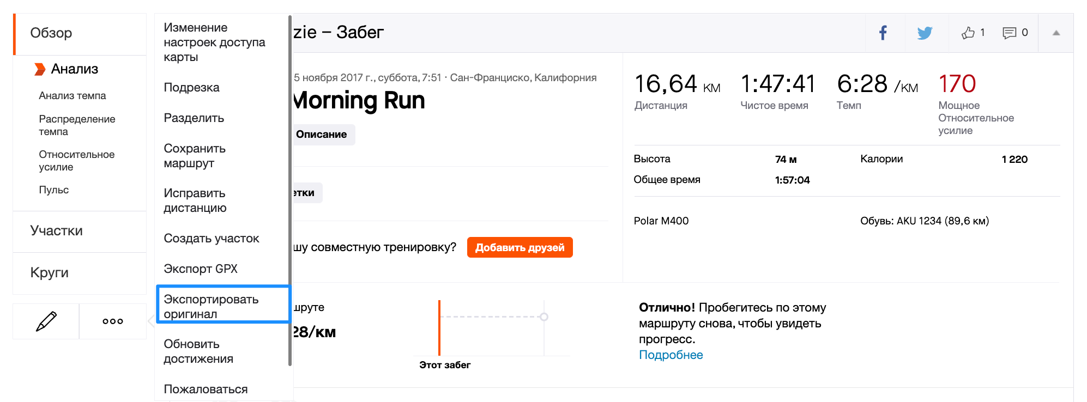Open Относительное усилие in sidebar

[x=76, y=161]
